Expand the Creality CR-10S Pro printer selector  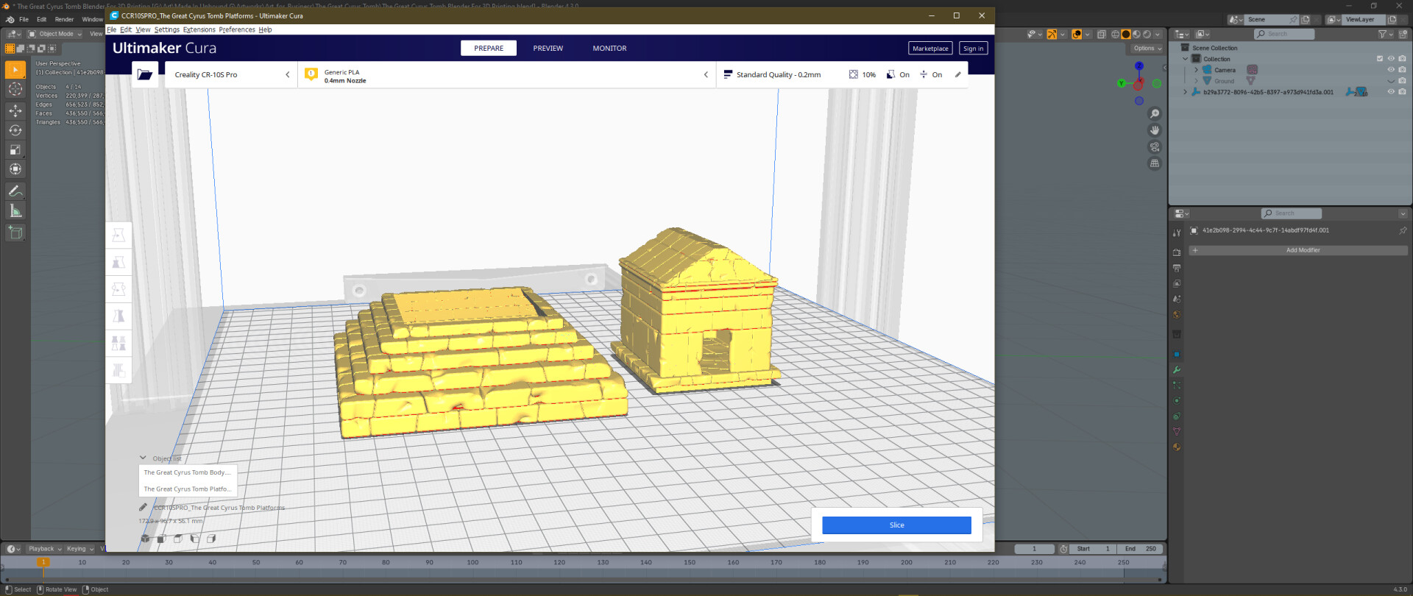click(231, 74)
